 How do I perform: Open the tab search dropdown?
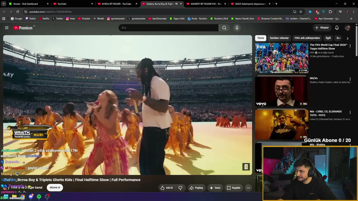point(4,4)
